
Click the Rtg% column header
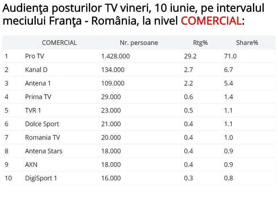(201, 43)
